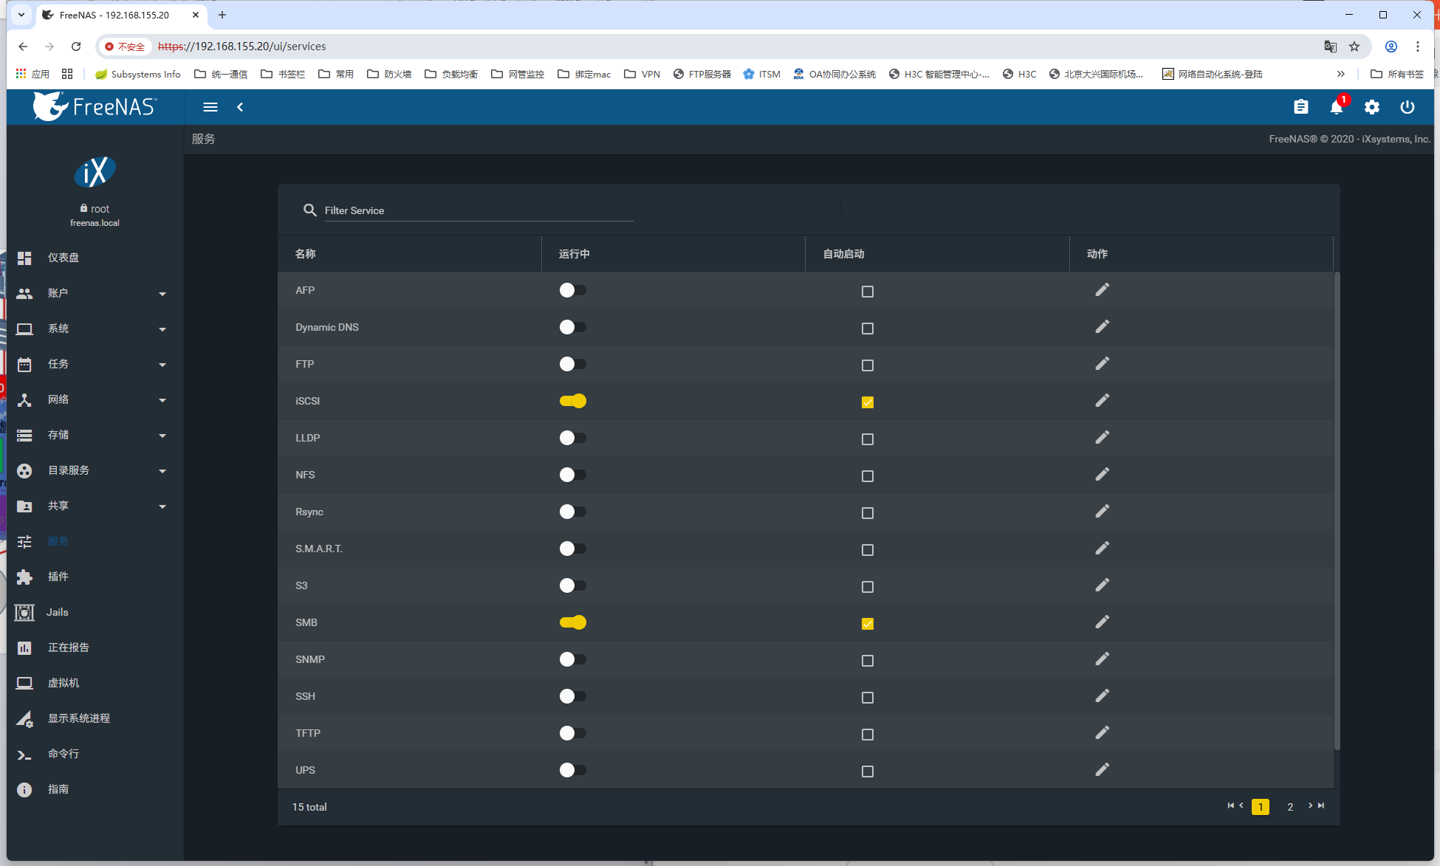Uncheck iSCSI auto-start checkbox
The height and width of the screenshot is (866, 1440).
coord(867,402)
